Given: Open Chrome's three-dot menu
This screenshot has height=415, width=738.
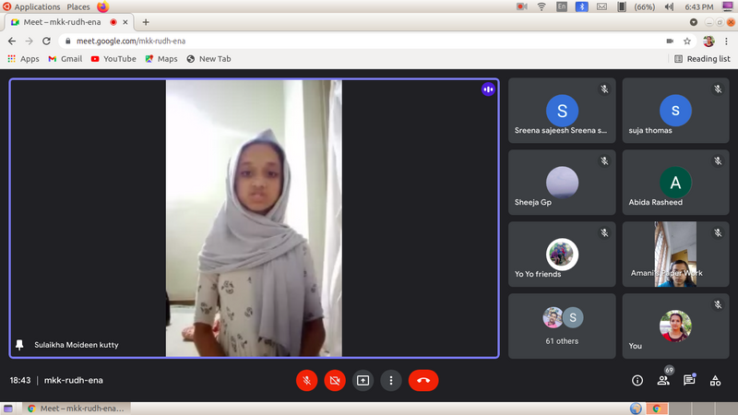Looking at the screenshot, I should point(726,41).
